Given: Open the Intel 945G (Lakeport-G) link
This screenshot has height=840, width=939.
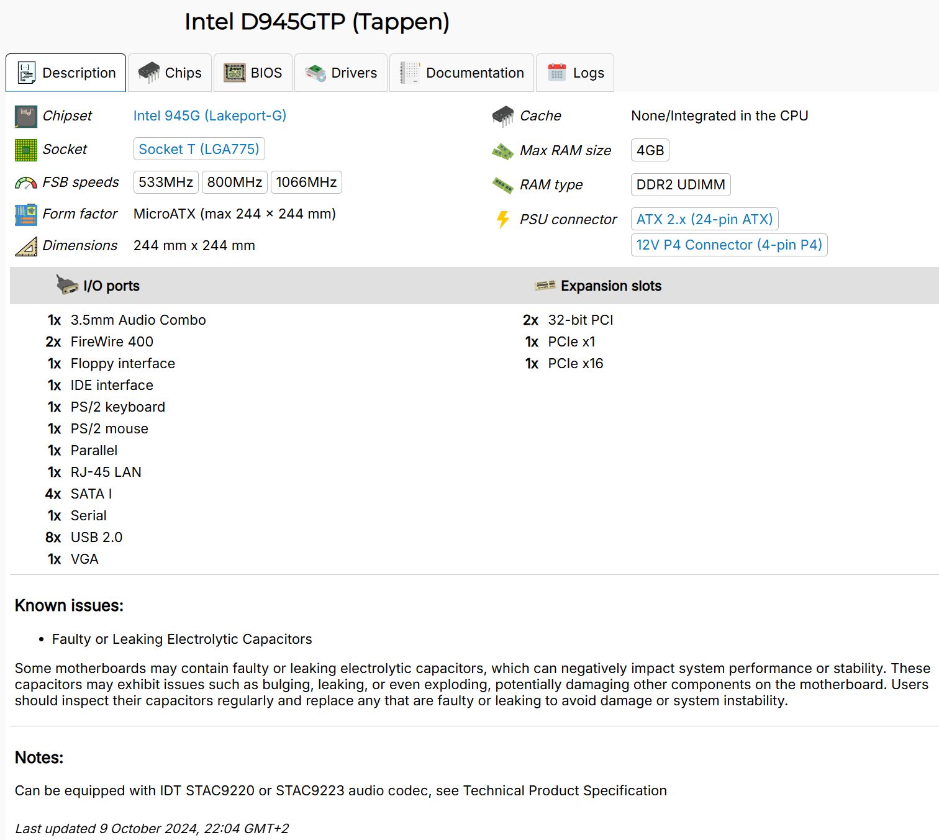Looking at the screenshot, I should 210,115.
